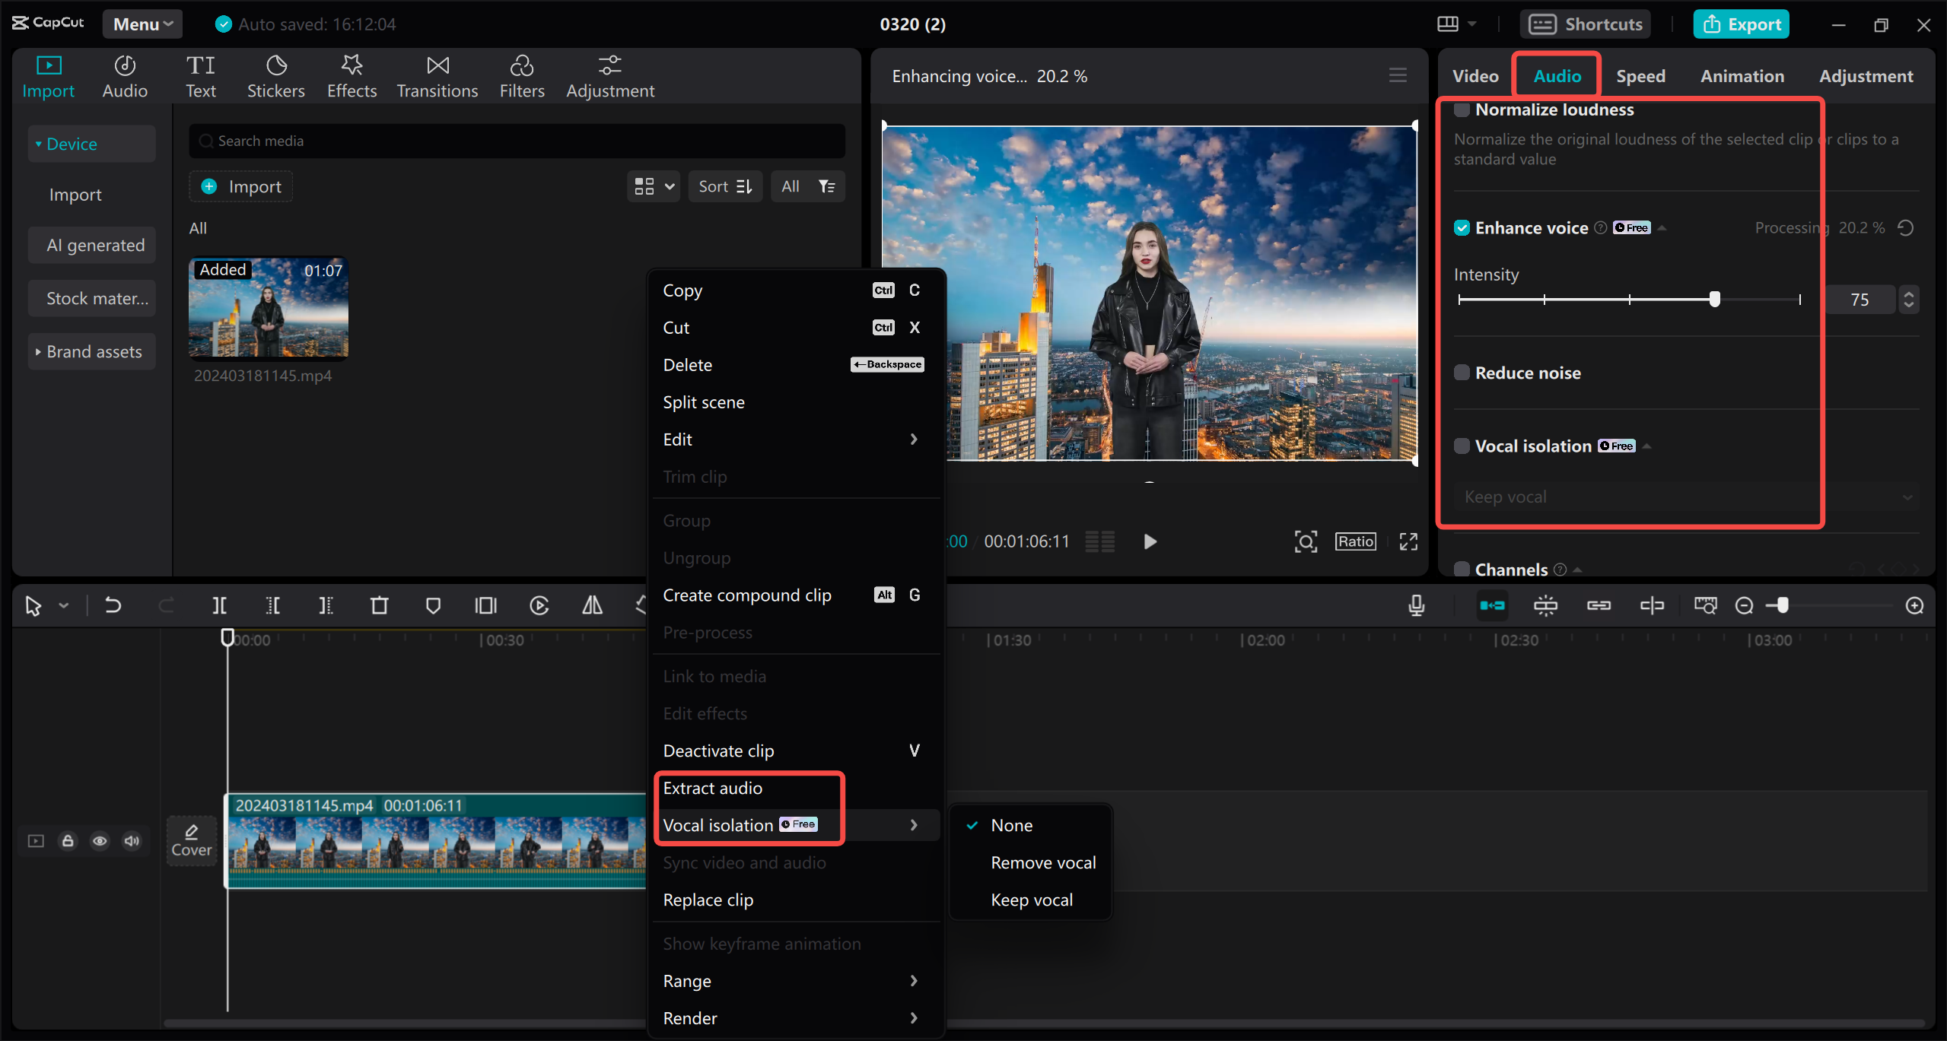Delete the clip using the trash icon
The width and height of the screenshot is (1947, 1041).
379,605
